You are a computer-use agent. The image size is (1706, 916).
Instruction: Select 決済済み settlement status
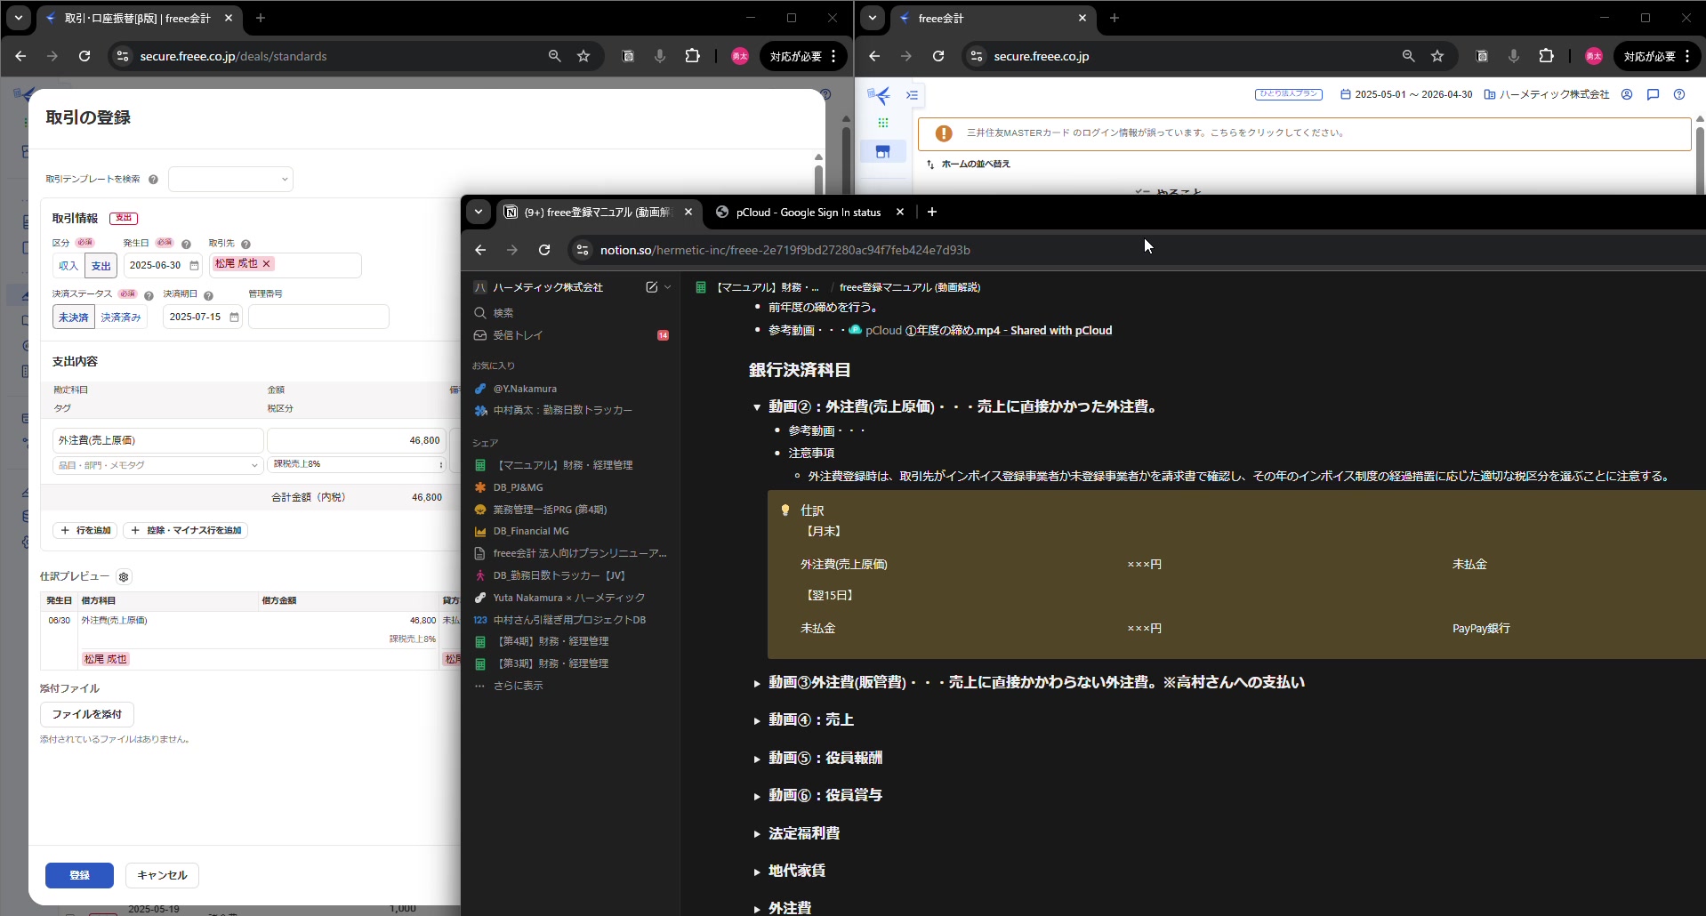click(120, 317)
